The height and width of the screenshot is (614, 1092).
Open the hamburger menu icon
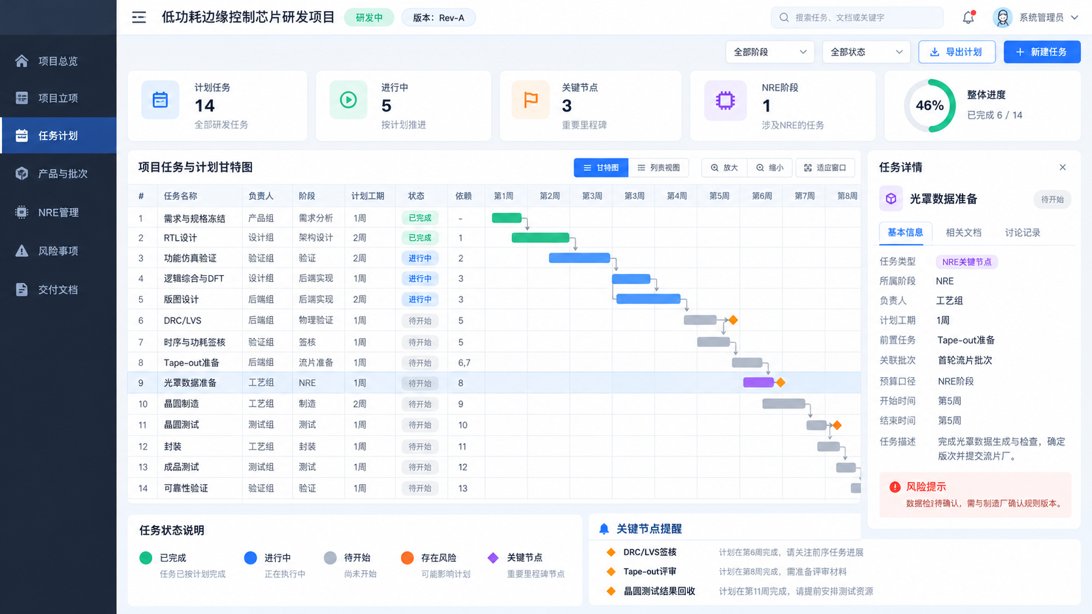click(139, 18)
